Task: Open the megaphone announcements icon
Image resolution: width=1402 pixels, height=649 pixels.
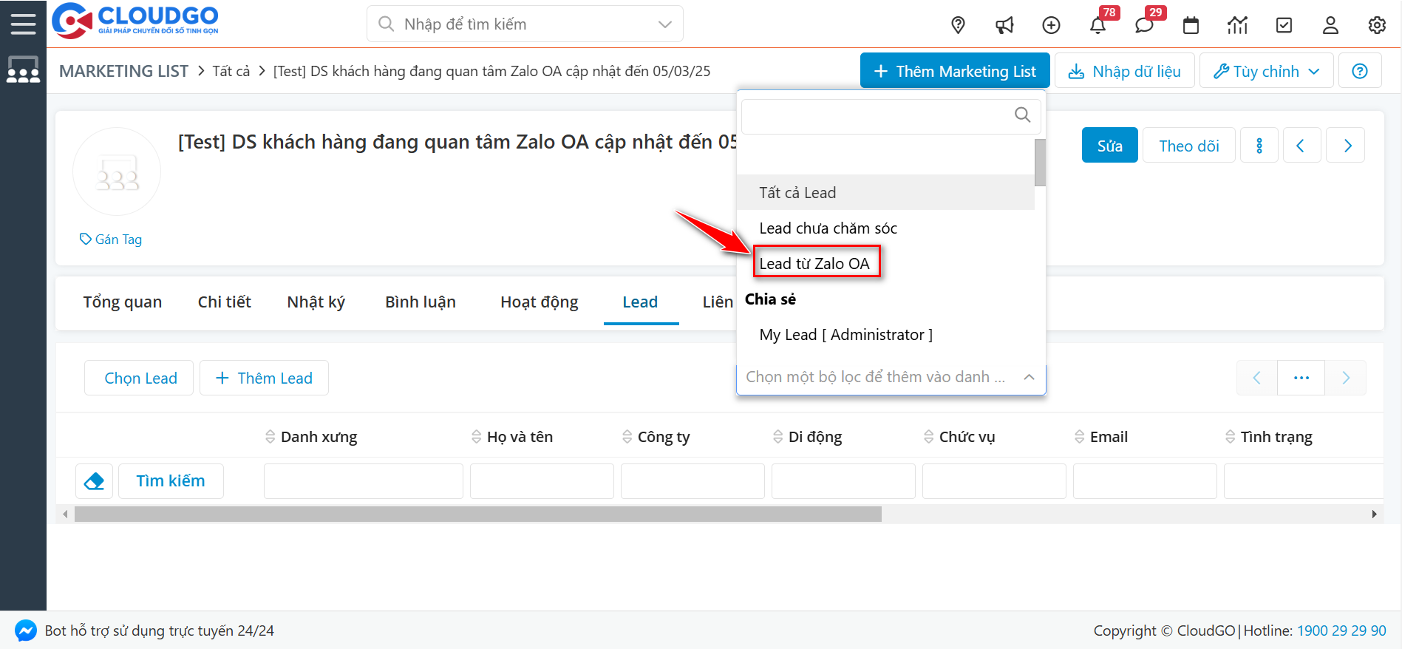Action: tap(1004, 25)
